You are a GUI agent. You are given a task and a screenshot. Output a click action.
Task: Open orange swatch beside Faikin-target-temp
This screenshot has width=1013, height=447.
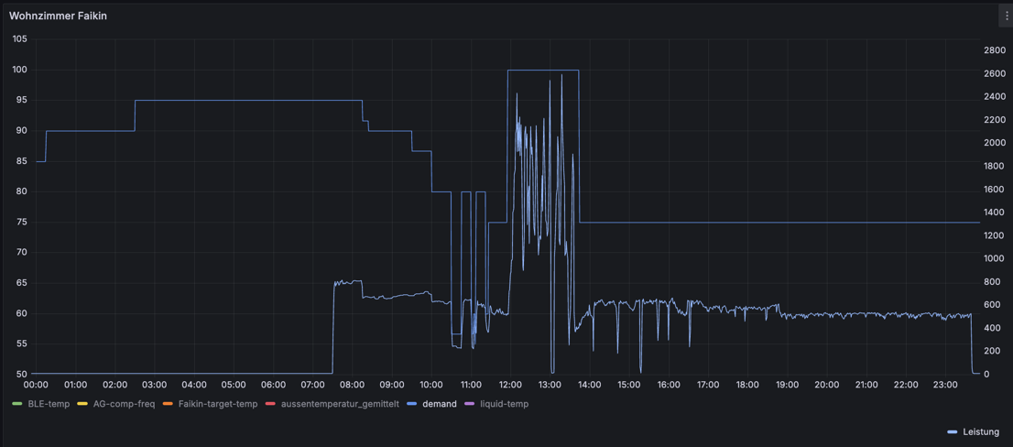174,404
